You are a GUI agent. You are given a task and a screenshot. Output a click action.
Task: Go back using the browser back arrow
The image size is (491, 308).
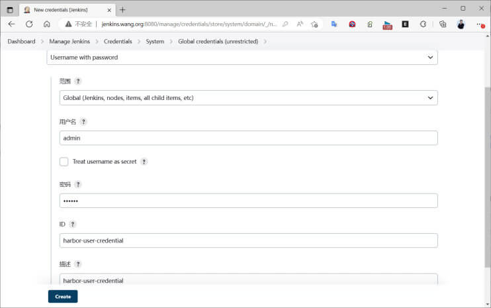tap(12, 24)
